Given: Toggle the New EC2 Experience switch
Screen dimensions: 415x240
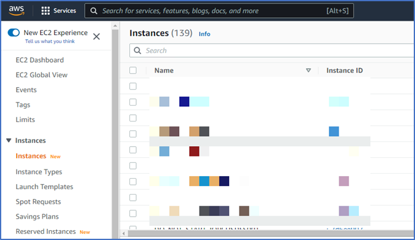Looking at the screenshot, I should [x=14, y=33].
